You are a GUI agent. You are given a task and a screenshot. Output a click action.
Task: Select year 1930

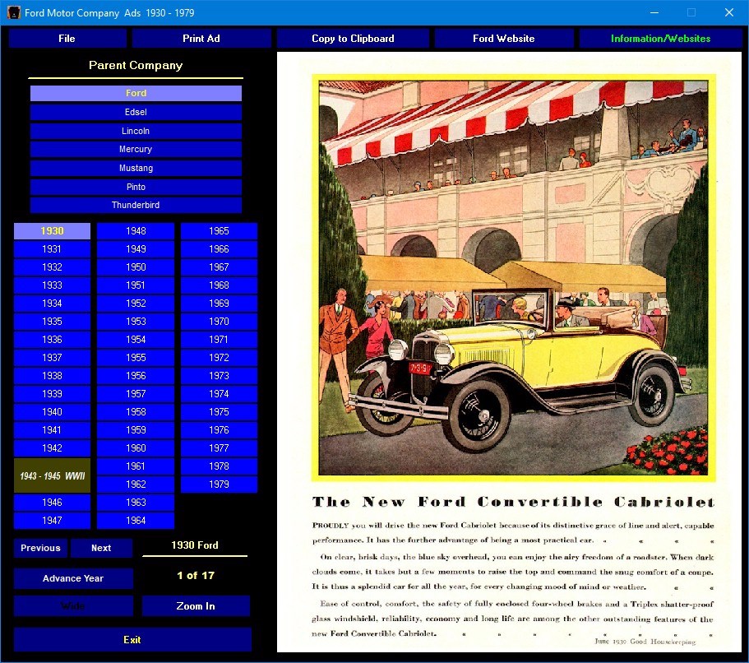click(x=52, y=231)
